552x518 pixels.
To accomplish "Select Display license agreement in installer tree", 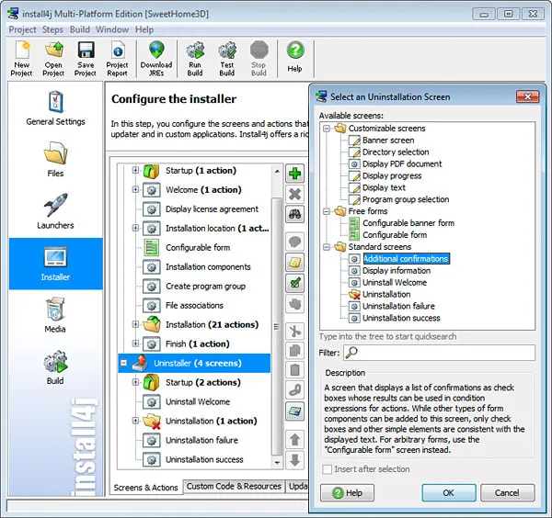I will click(x=212, y=209).
